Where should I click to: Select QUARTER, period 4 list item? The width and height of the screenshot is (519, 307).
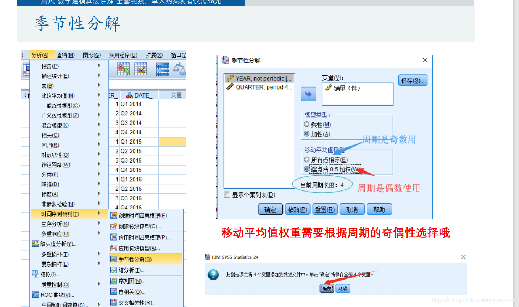coord(259,87)
